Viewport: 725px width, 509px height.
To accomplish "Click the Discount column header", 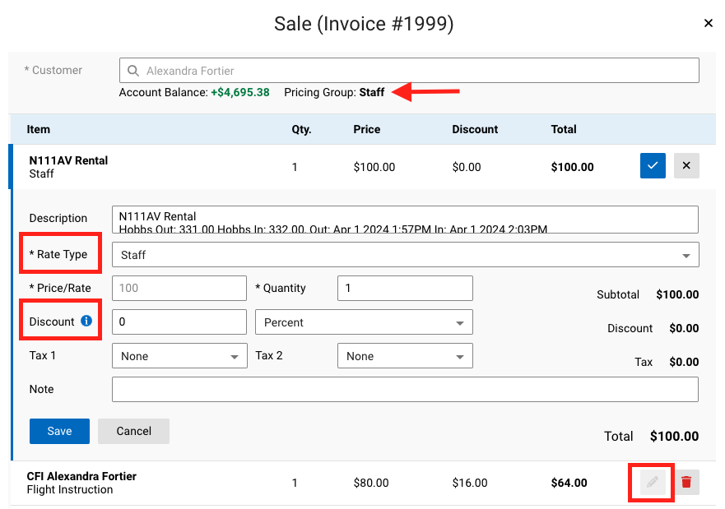I will [475, 129].
